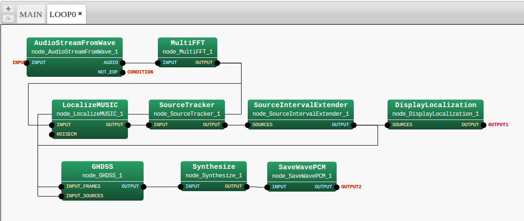Click the plus icon to add sheet

click(x=8, y=9)
